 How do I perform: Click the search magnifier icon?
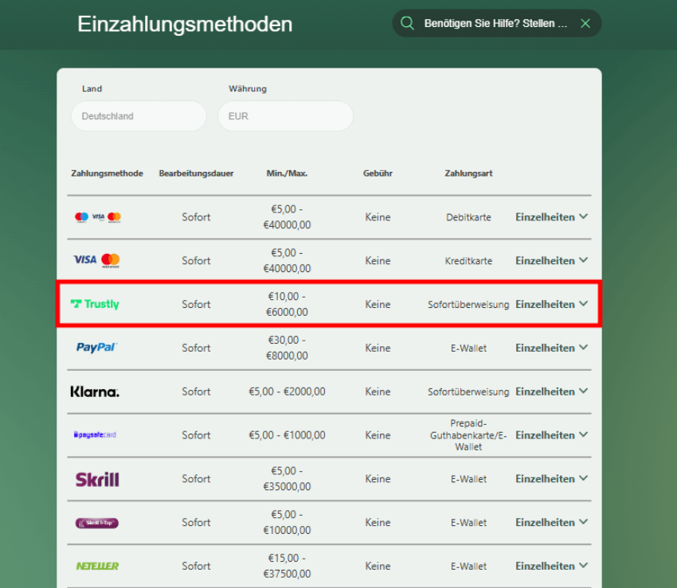pyautogui.click(x=409, y=23)
